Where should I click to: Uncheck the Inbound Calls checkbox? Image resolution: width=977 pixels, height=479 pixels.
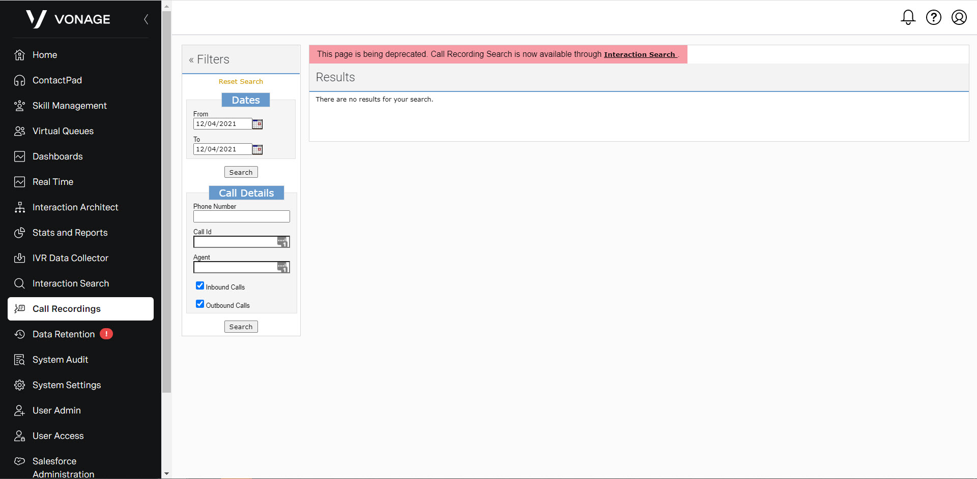coord(200,285)
